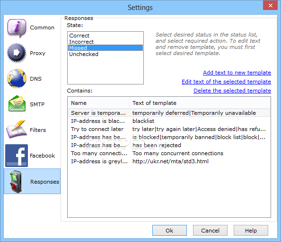Select the Try to connect later row
The image size is (281, 242).
(169, 129)
